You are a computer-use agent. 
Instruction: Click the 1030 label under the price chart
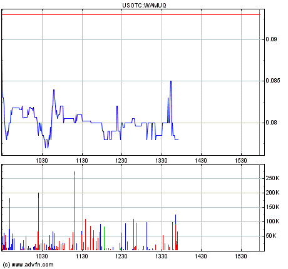(x=42, y=161)
